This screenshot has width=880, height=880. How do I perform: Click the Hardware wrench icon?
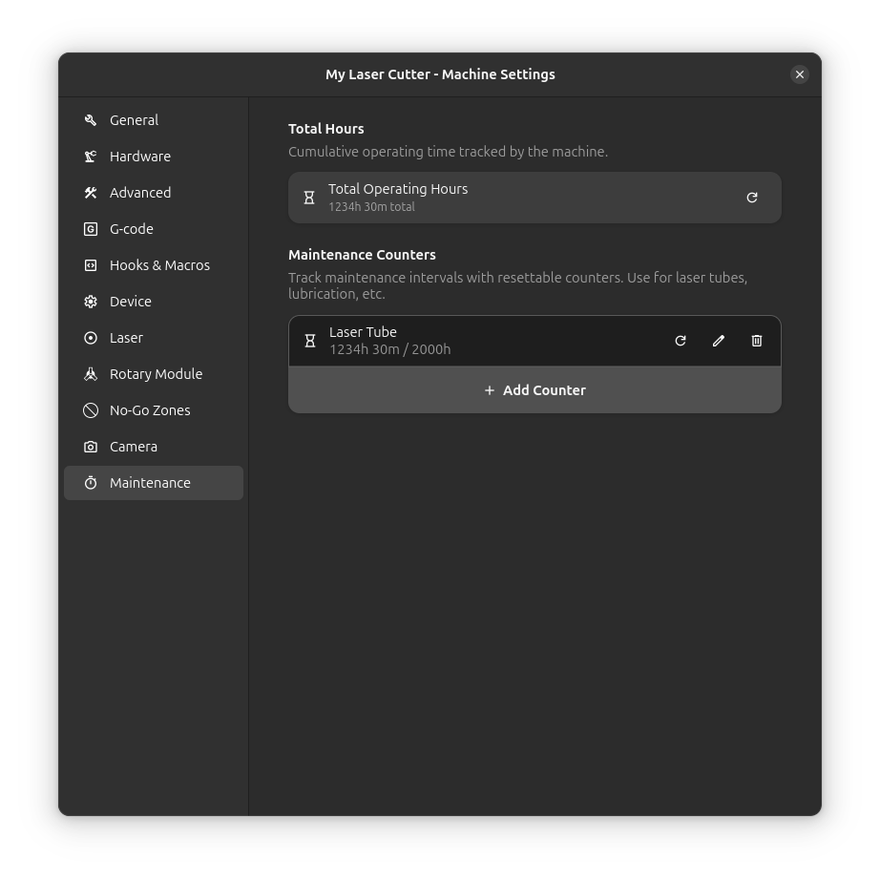90,157
